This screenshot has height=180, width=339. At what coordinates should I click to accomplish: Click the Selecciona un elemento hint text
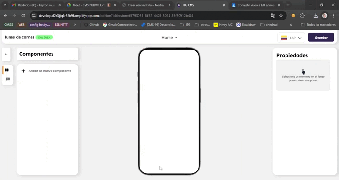[x=303, y=79]
